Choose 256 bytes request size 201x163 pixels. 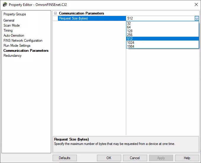click(162, 35)
